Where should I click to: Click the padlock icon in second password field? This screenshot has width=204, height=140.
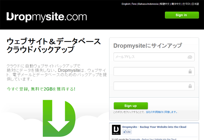(x=190, y=86)
